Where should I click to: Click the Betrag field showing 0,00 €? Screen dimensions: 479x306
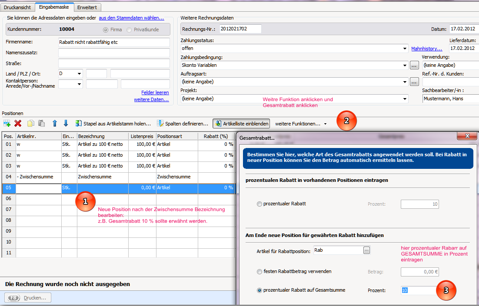(x=420, y=272)
